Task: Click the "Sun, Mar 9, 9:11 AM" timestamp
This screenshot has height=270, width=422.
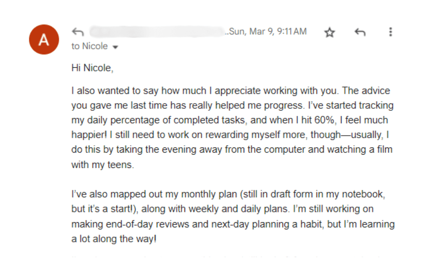Action: coord(268,32)
